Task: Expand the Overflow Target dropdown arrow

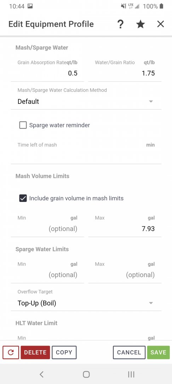Action: pyautogui.click(x=151, y=303)
